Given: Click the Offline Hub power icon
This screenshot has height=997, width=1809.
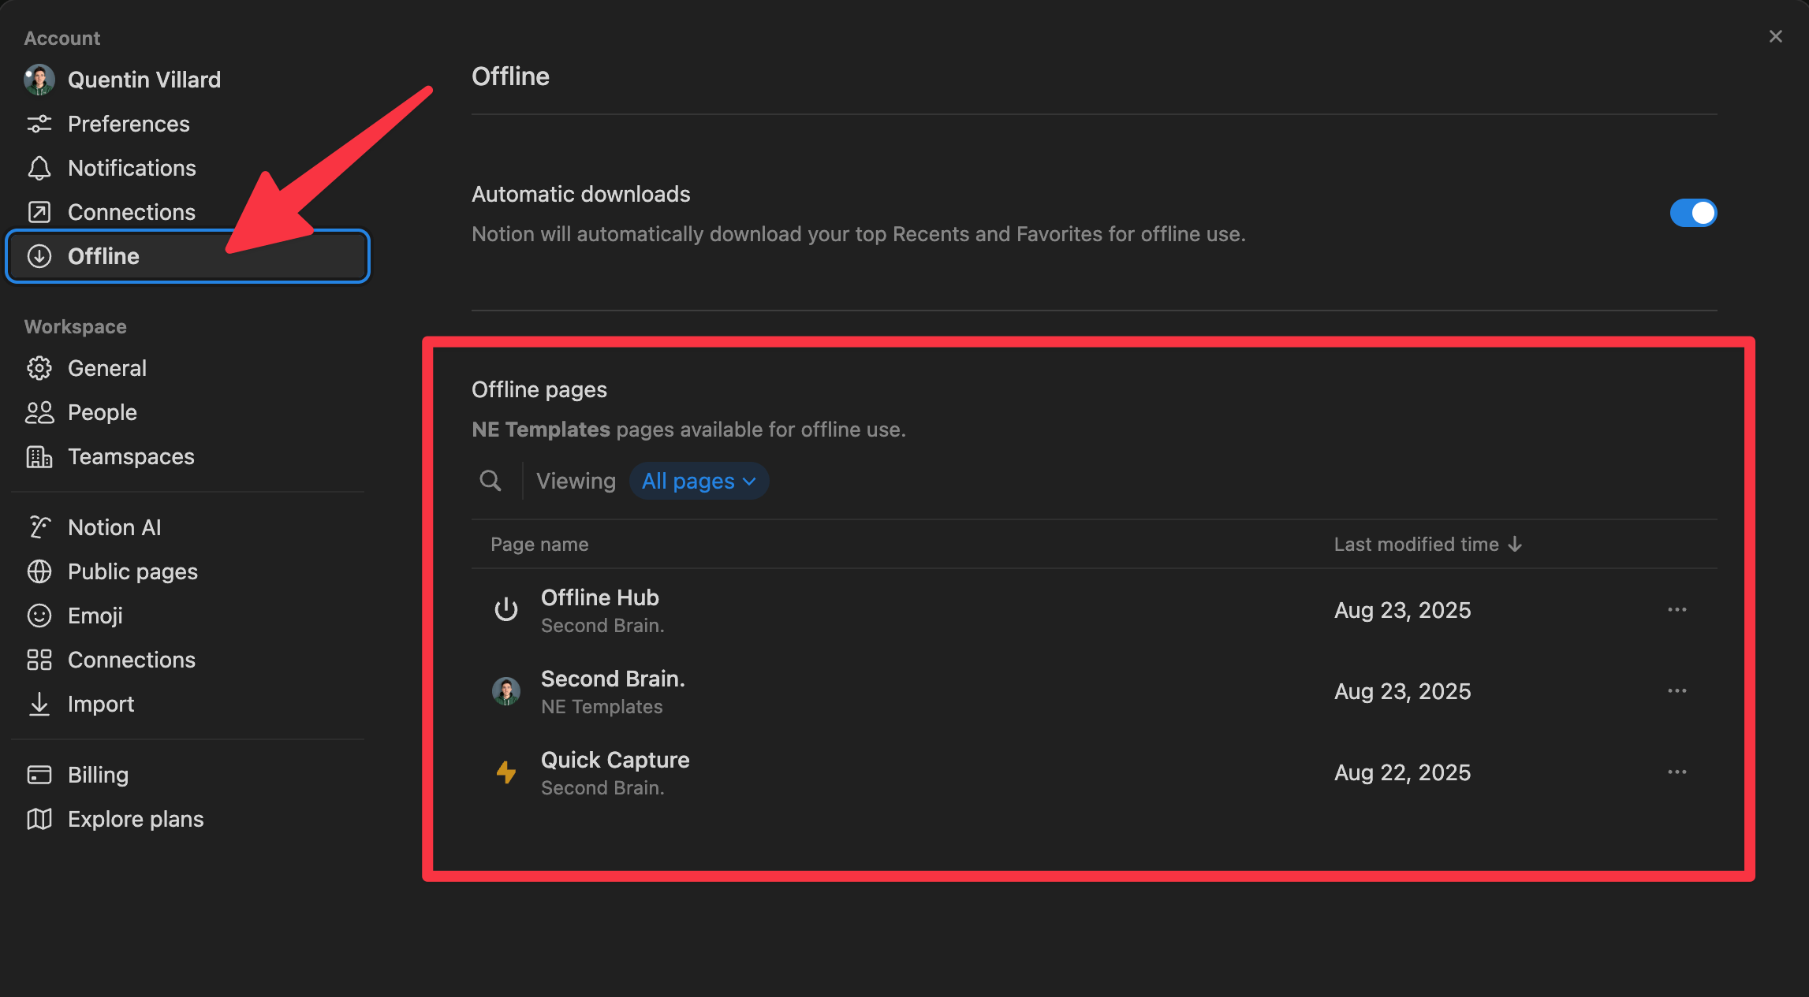Looking at the screenshot, I should coord(506,610).
